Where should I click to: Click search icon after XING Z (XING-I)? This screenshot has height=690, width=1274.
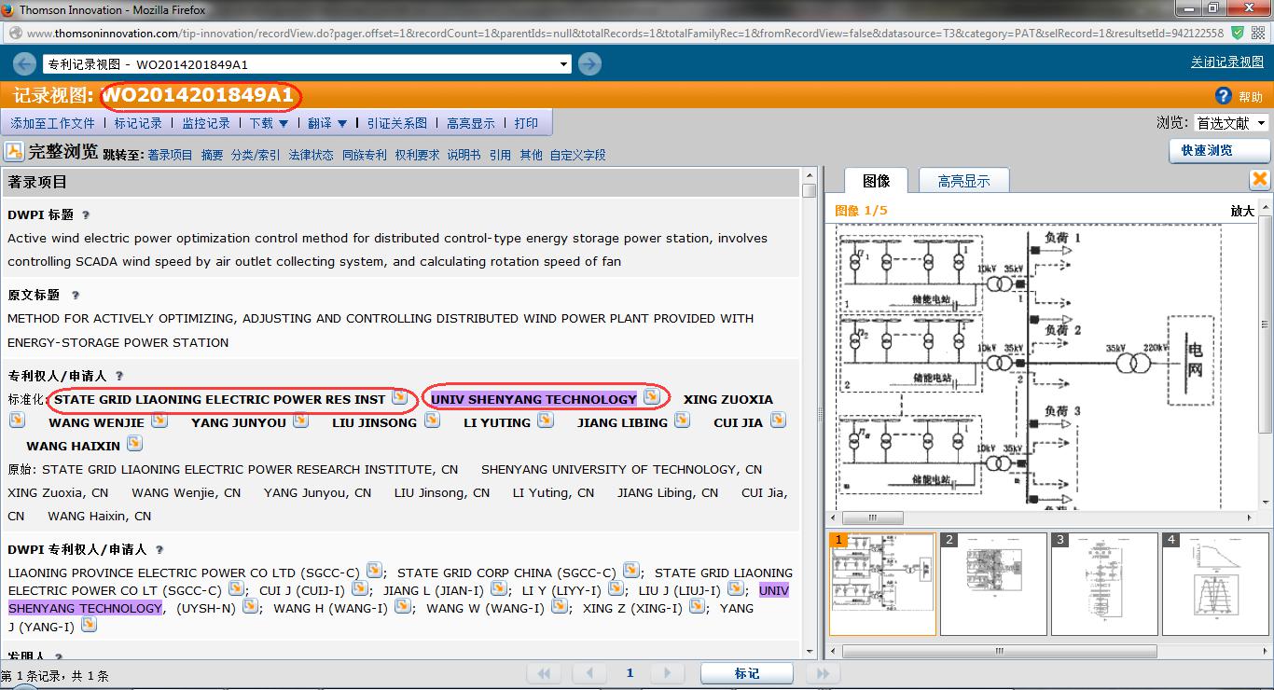697,606
